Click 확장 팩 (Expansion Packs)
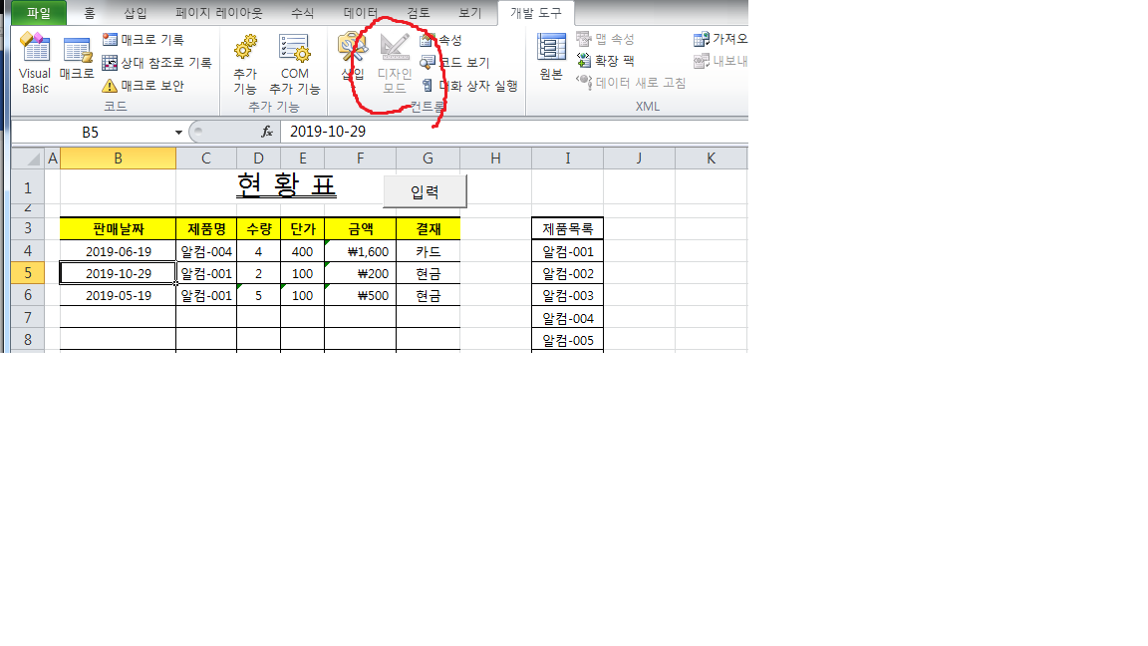 tap(605, 61)
